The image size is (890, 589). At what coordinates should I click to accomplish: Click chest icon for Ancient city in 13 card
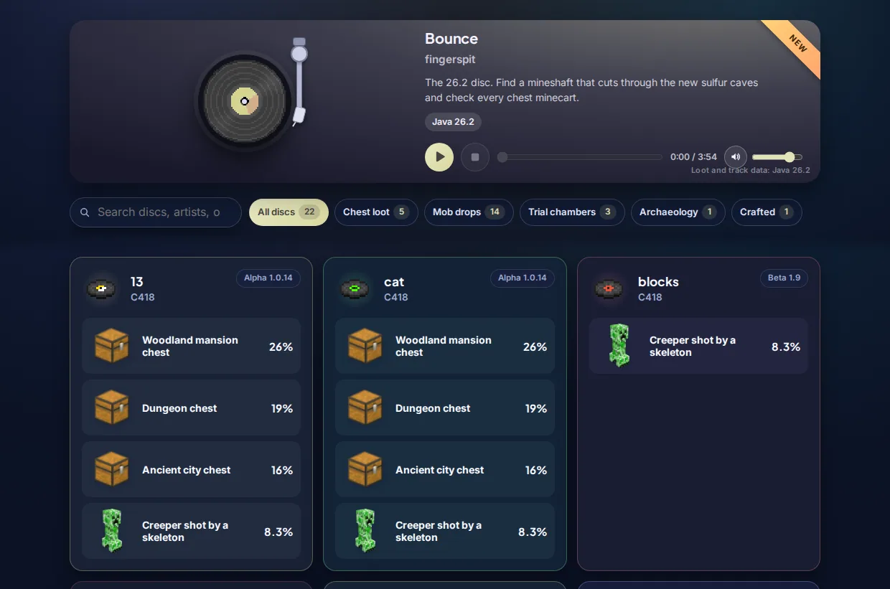tap(112, 469)
